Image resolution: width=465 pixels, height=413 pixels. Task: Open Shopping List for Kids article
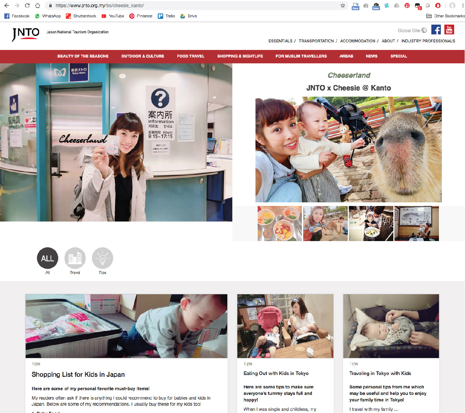pyautogui.click(x=78, y=375)
